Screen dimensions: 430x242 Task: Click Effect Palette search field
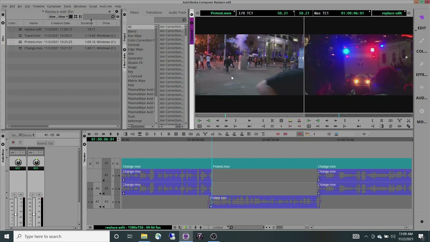pyautogui.click(x=170, y=20)
